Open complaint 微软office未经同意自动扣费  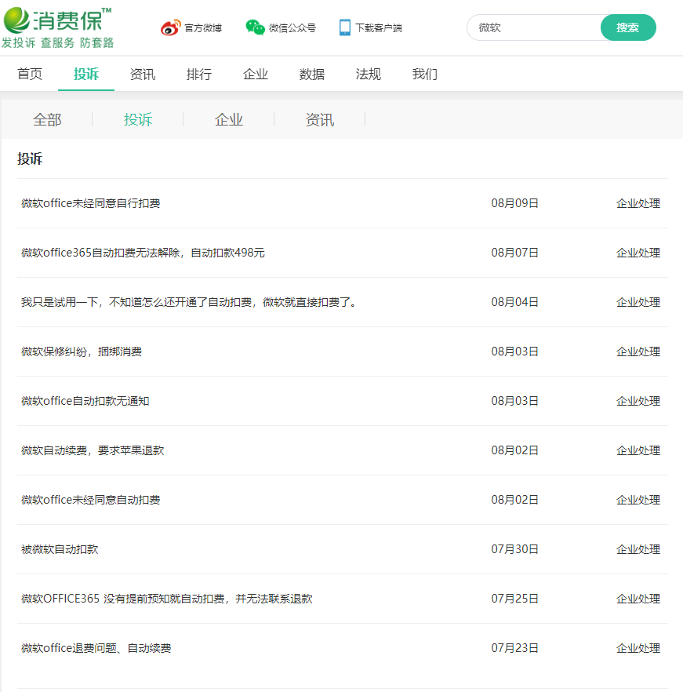pyautogui.click(x=90, y=500)
